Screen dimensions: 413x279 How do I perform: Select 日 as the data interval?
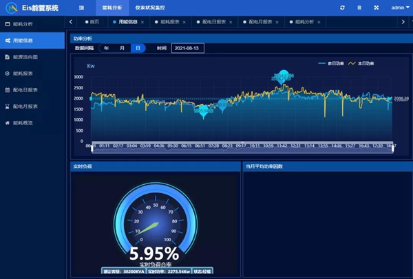pyautogui.click(x=138, y=48)
